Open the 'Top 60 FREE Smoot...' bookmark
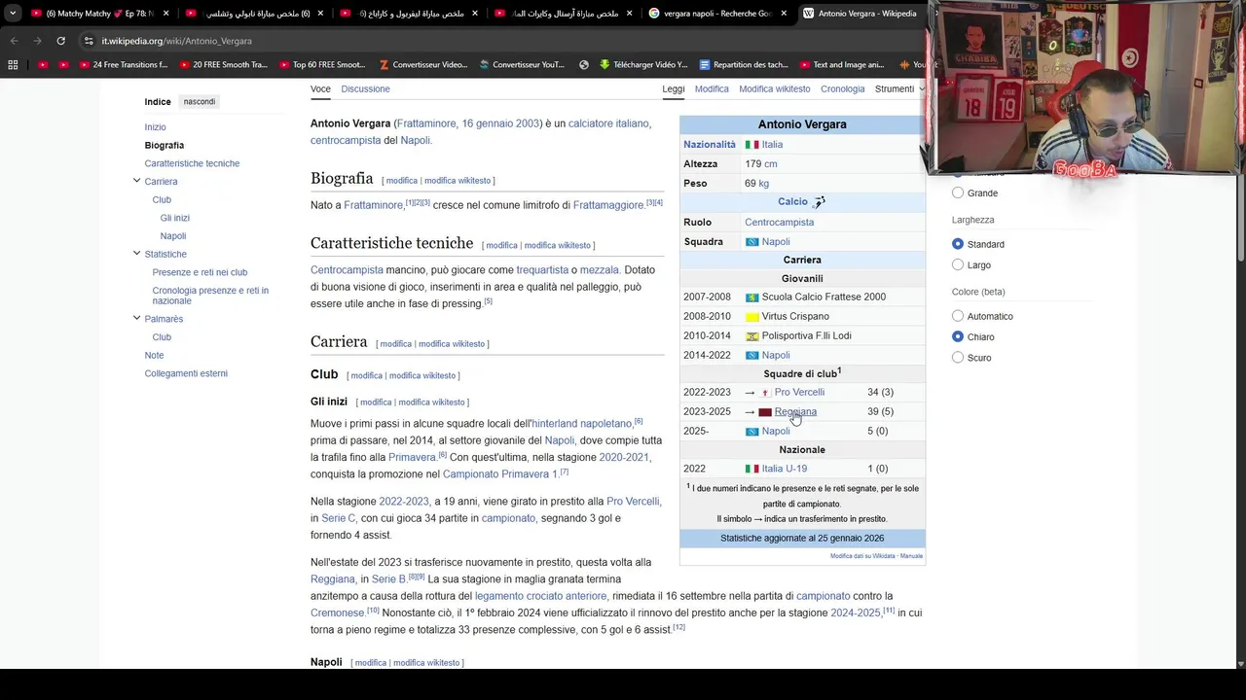Image resolution: width=1246 pixels, height=700 pixels. [x=322, y=65]
